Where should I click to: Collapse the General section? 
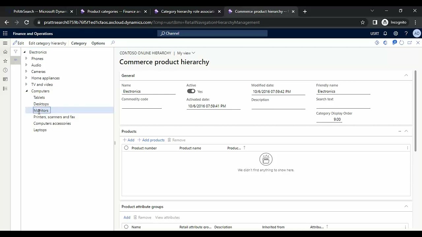pos(406,75)
